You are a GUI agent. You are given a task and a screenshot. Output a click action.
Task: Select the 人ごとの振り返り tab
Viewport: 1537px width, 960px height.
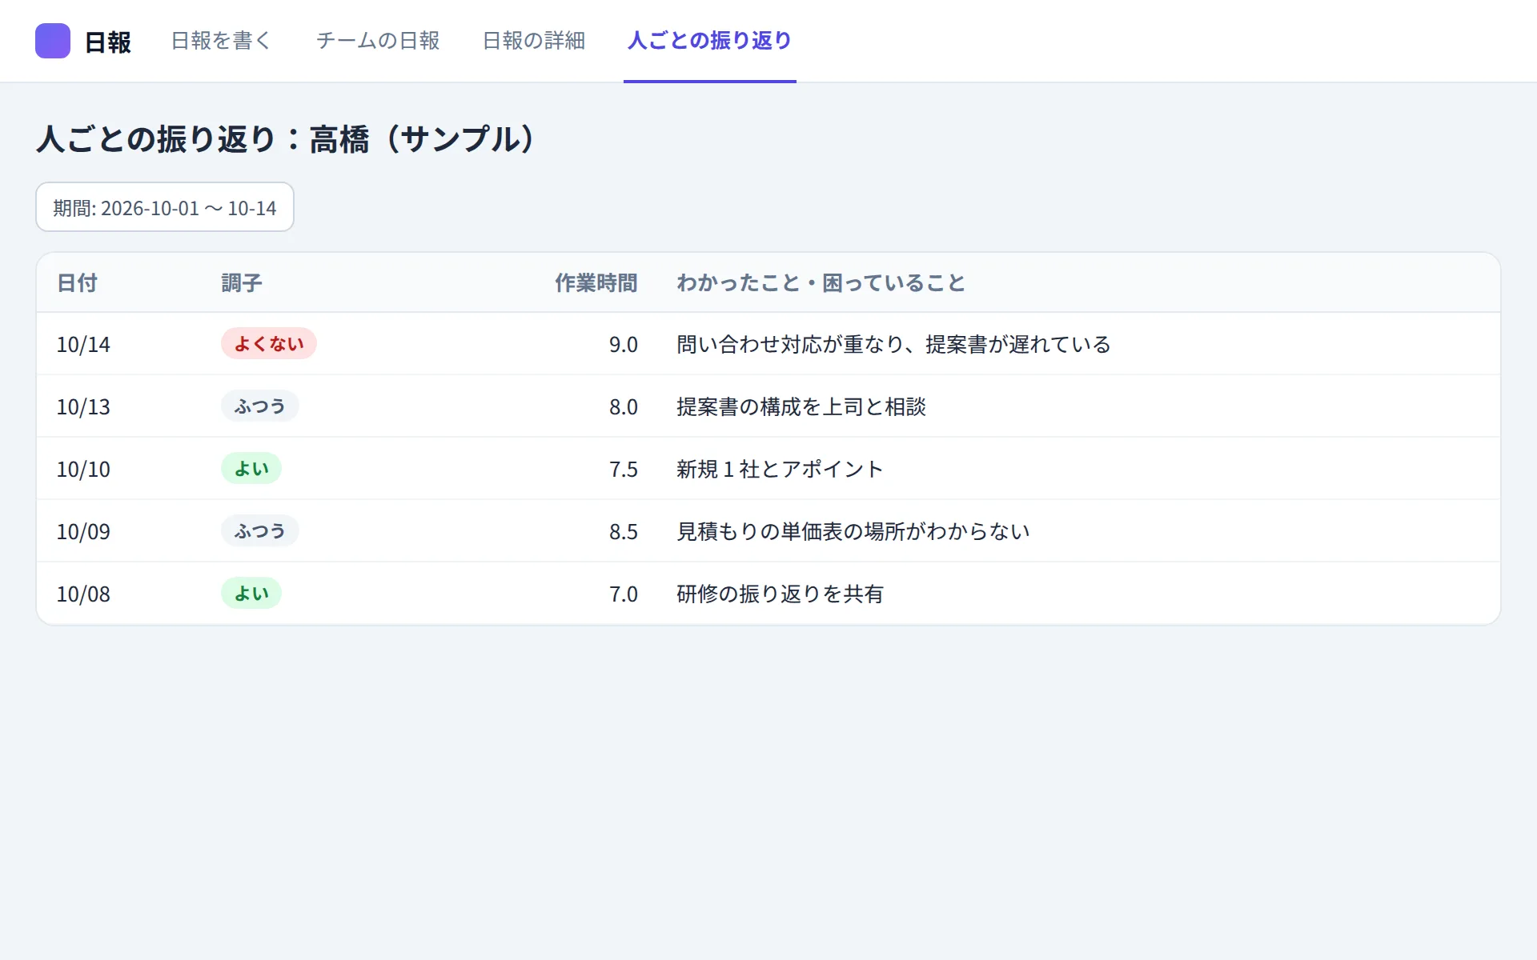710,41
